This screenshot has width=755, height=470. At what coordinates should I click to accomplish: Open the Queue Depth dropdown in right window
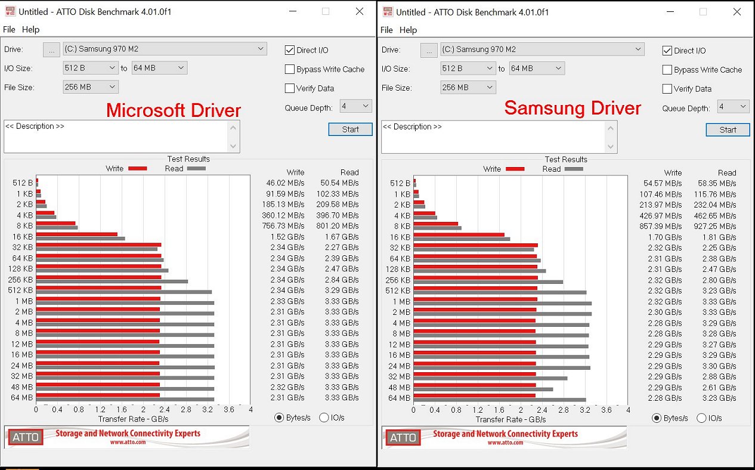(x=733, y=107)
